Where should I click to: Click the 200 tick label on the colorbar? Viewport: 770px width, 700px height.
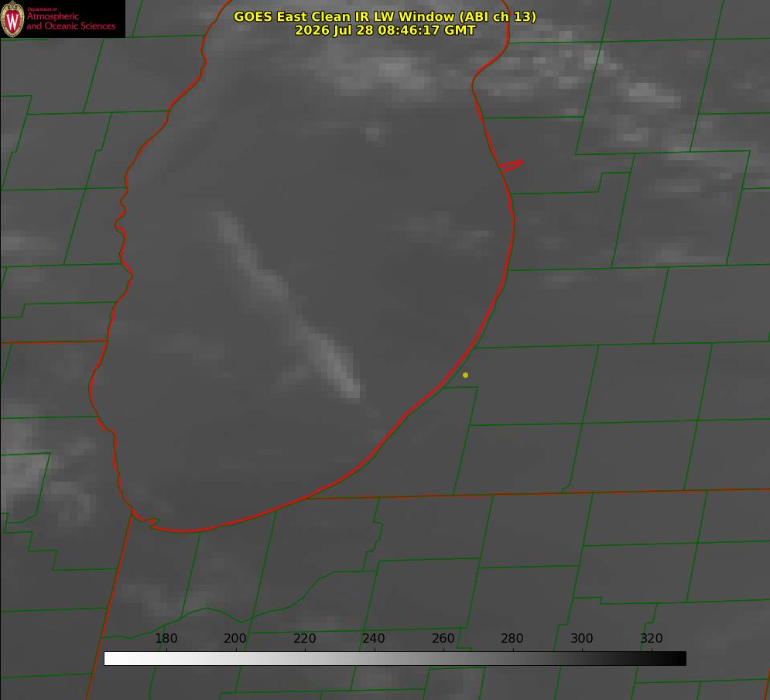point(235,638)
